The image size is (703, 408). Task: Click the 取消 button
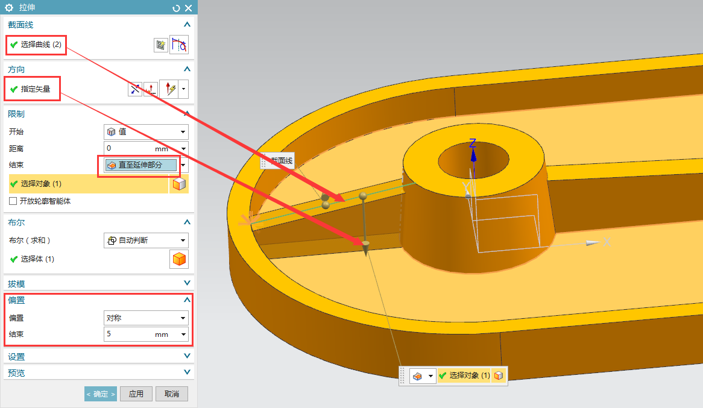tap(172, 394)
